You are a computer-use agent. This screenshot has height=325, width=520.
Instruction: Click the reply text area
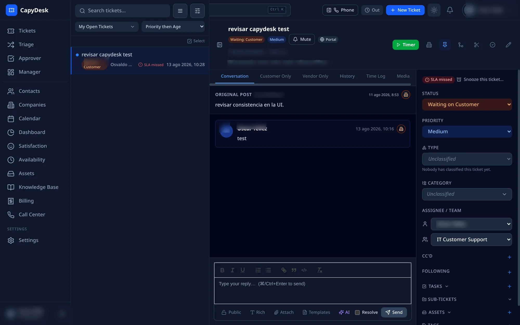[x=313, y=290]
